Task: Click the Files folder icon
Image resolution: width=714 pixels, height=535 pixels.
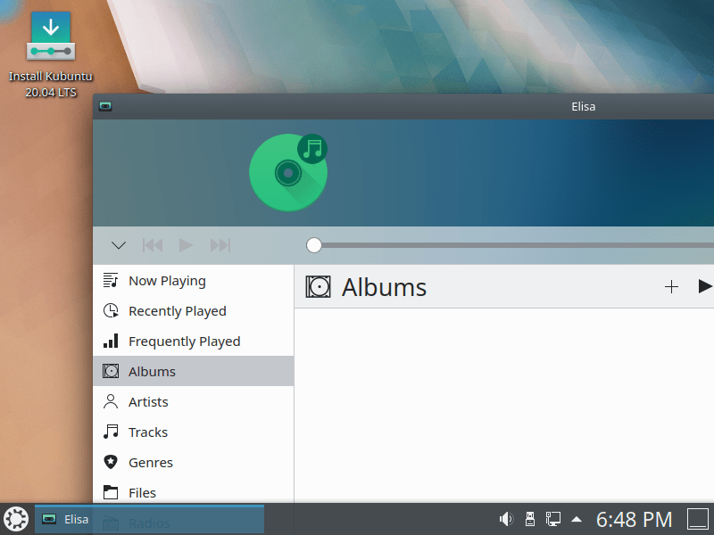Action: tap(111, 492)
